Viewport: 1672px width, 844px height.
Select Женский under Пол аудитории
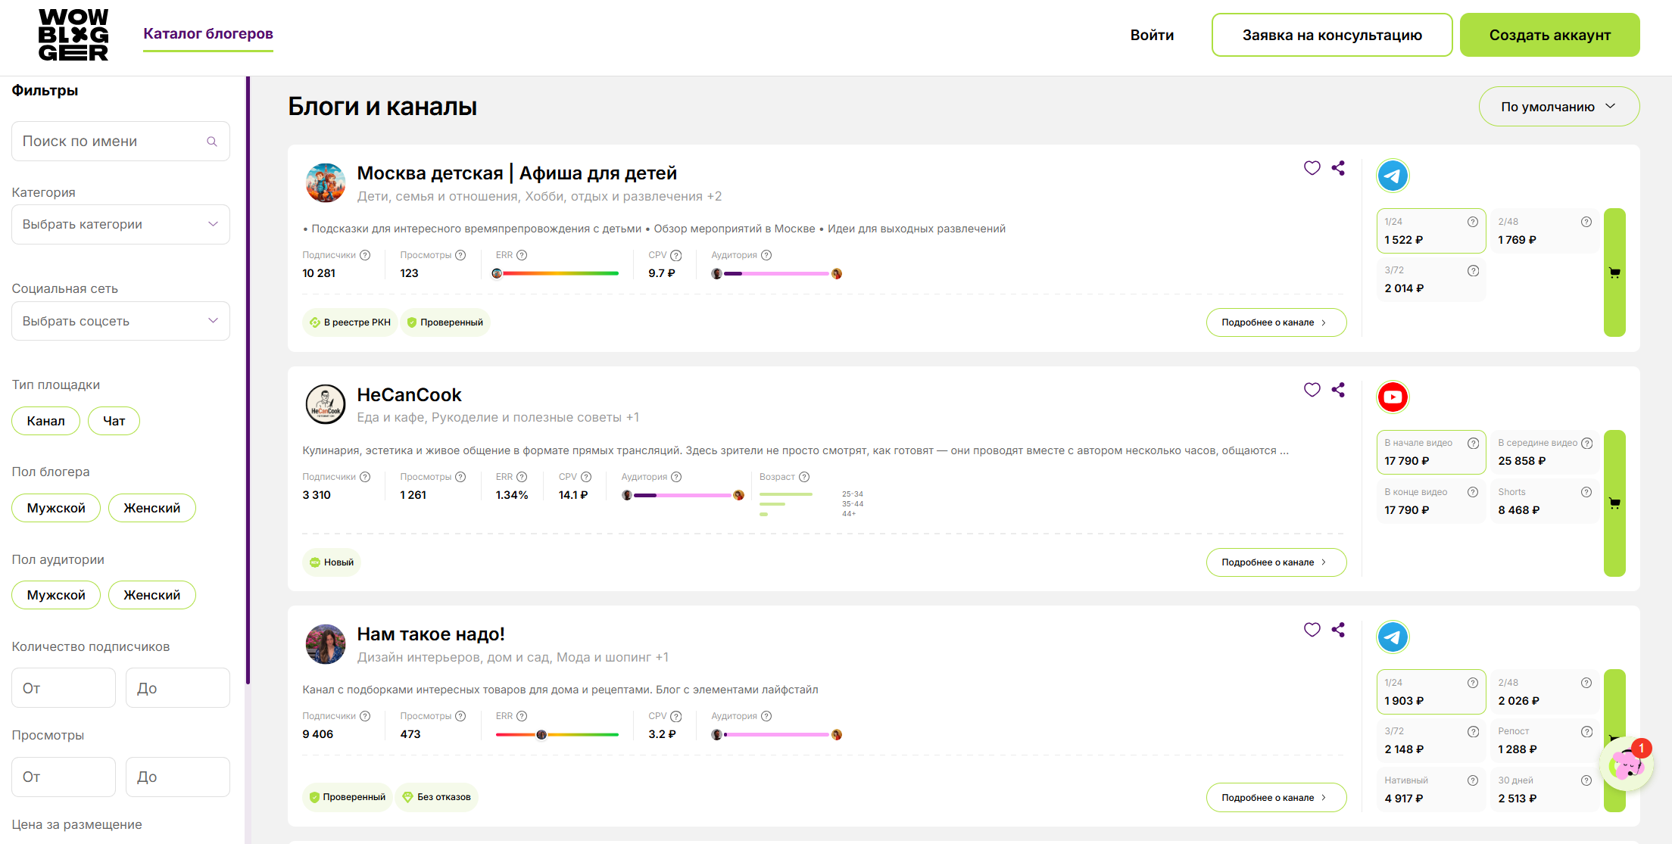point(152,595)
